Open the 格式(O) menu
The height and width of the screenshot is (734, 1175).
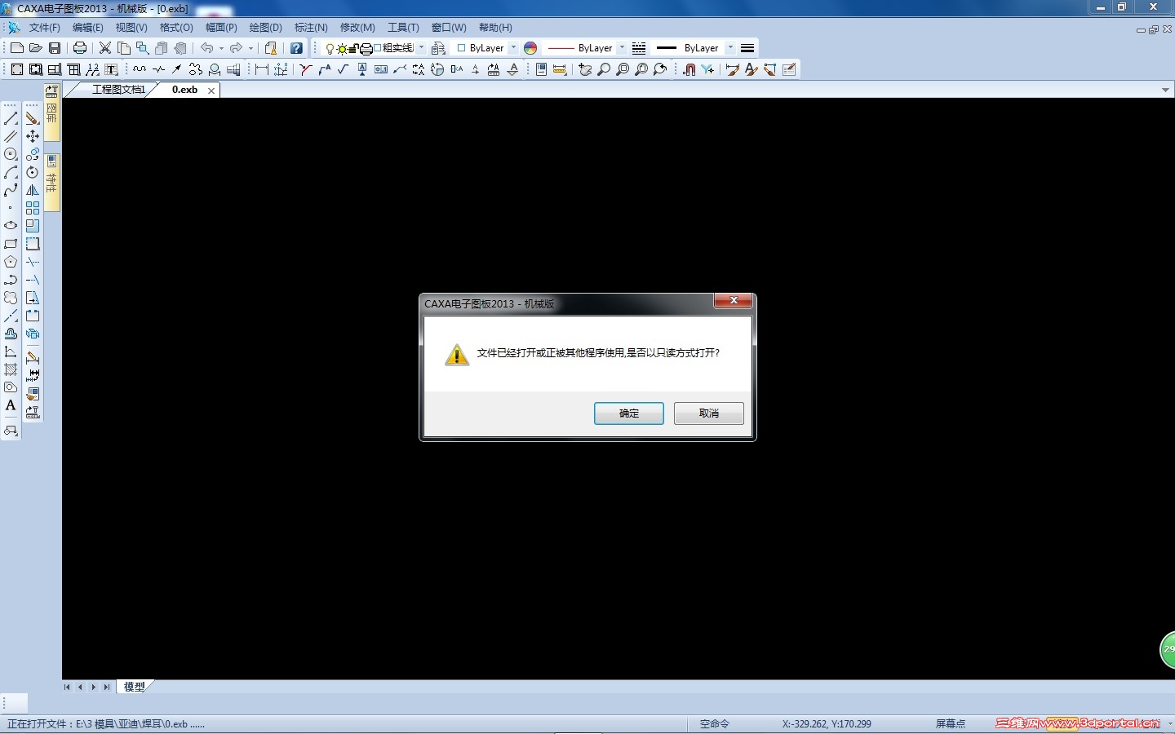pyautogui.click(x=176, y=28)
